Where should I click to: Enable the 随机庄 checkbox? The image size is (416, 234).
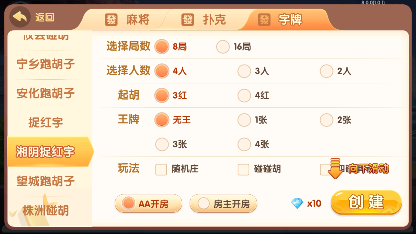tap(161, 170)
